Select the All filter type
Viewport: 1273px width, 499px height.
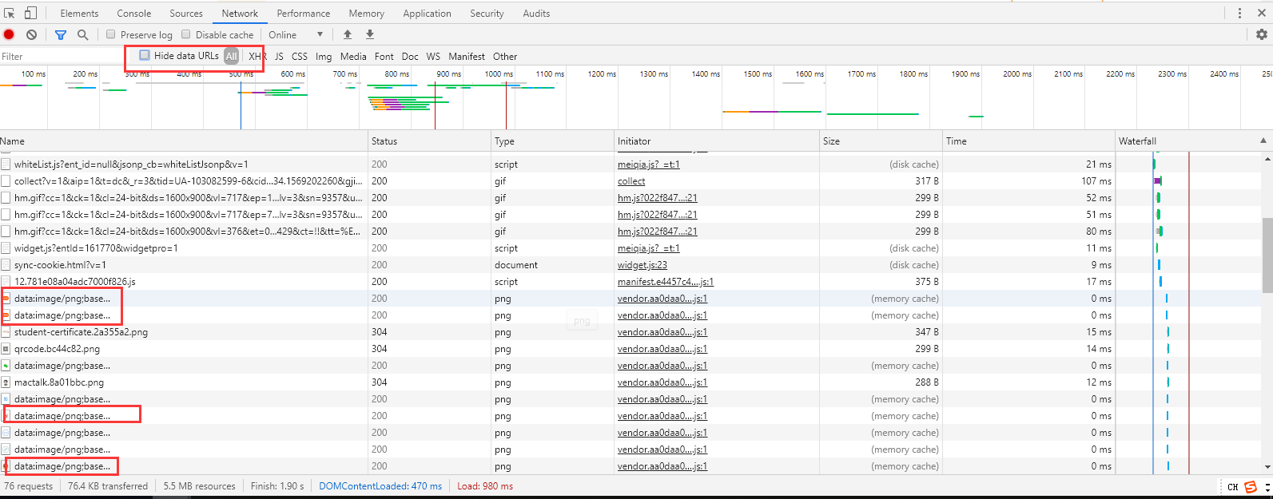[x=231, y=56]
